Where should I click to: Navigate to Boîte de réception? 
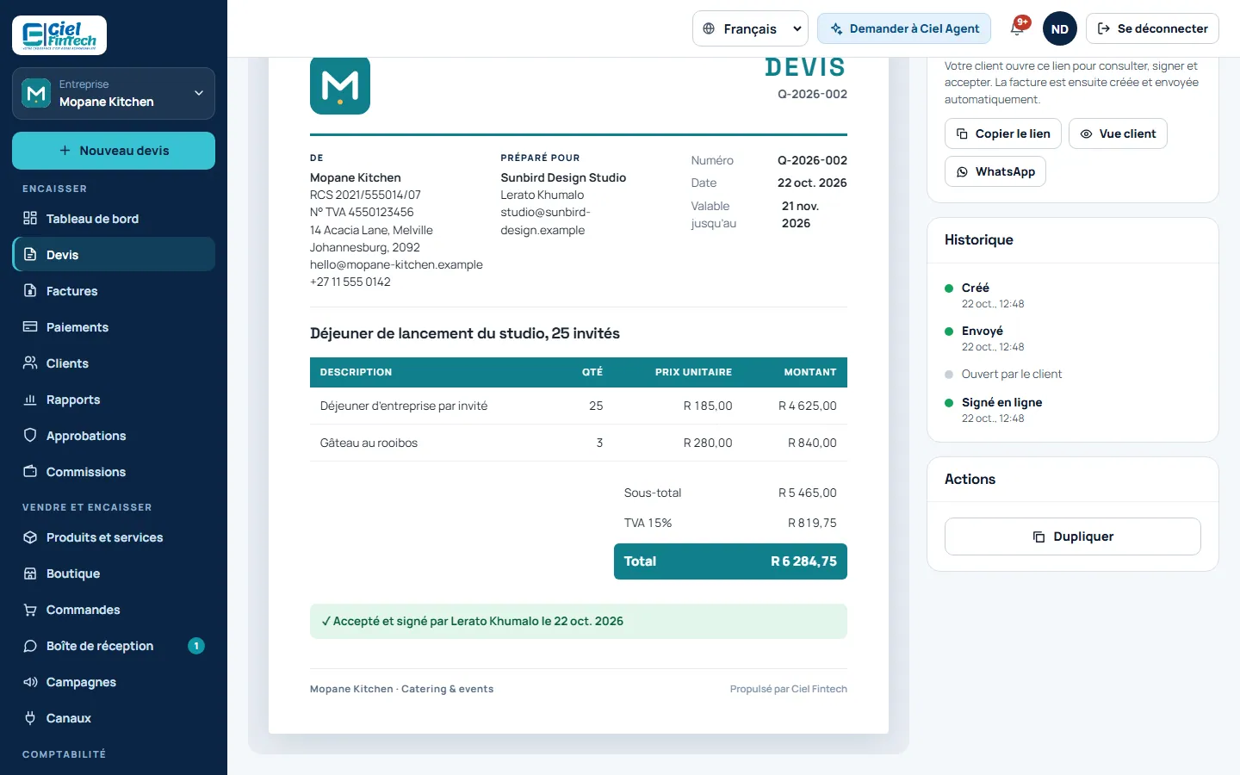point(114,645)
